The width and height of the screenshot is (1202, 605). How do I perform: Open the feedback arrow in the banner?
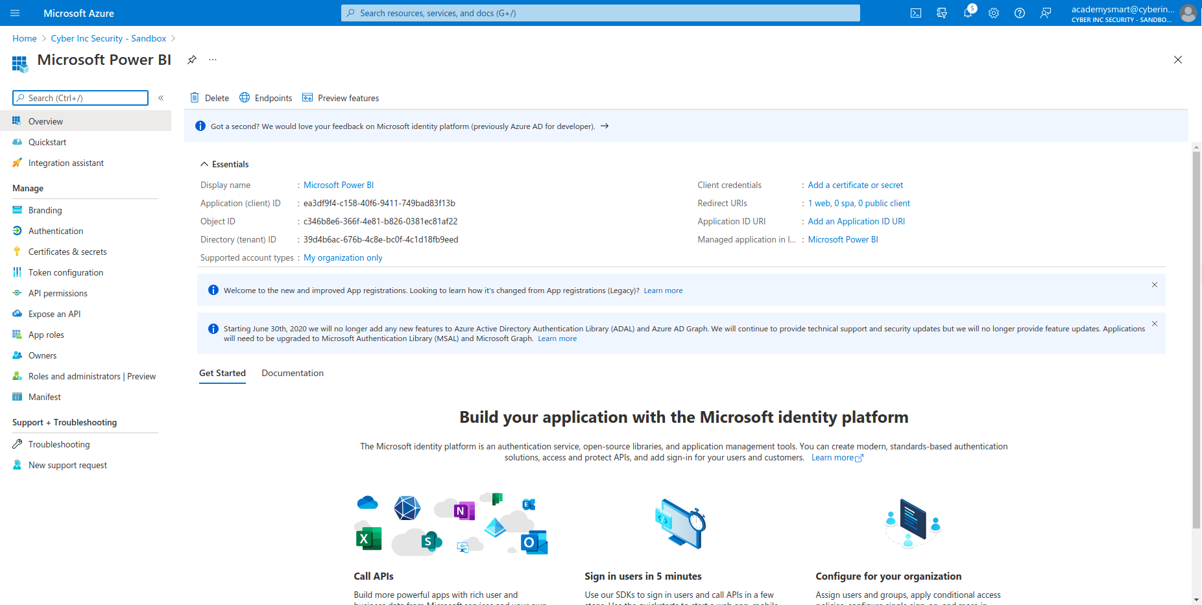pyautogui.click(x=605, y=126)
